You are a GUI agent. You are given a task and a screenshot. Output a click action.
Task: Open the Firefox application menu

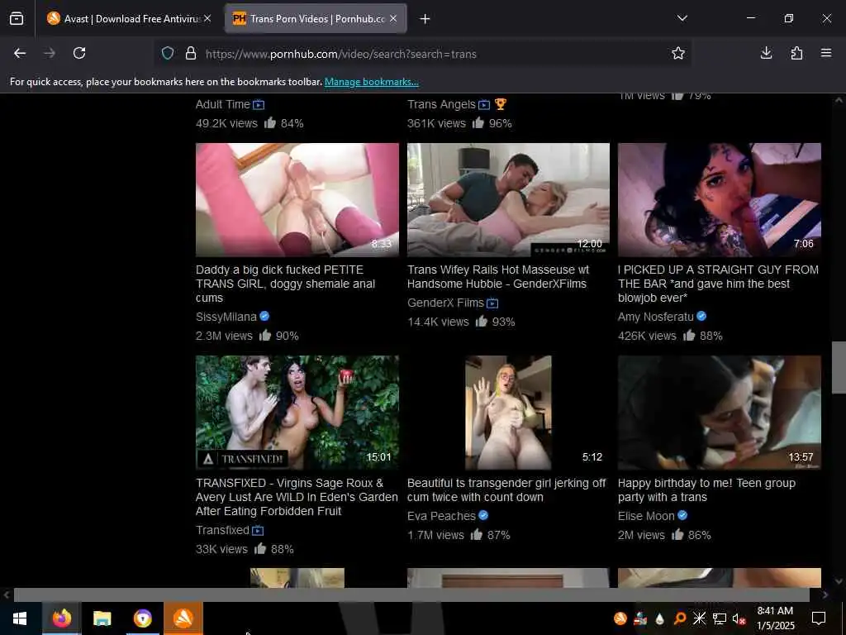826,53
